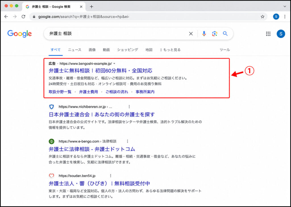291x207 pixels.
Task: Click the soudan.ben54.jp heart favicon
Action: (x=52, y=176)
